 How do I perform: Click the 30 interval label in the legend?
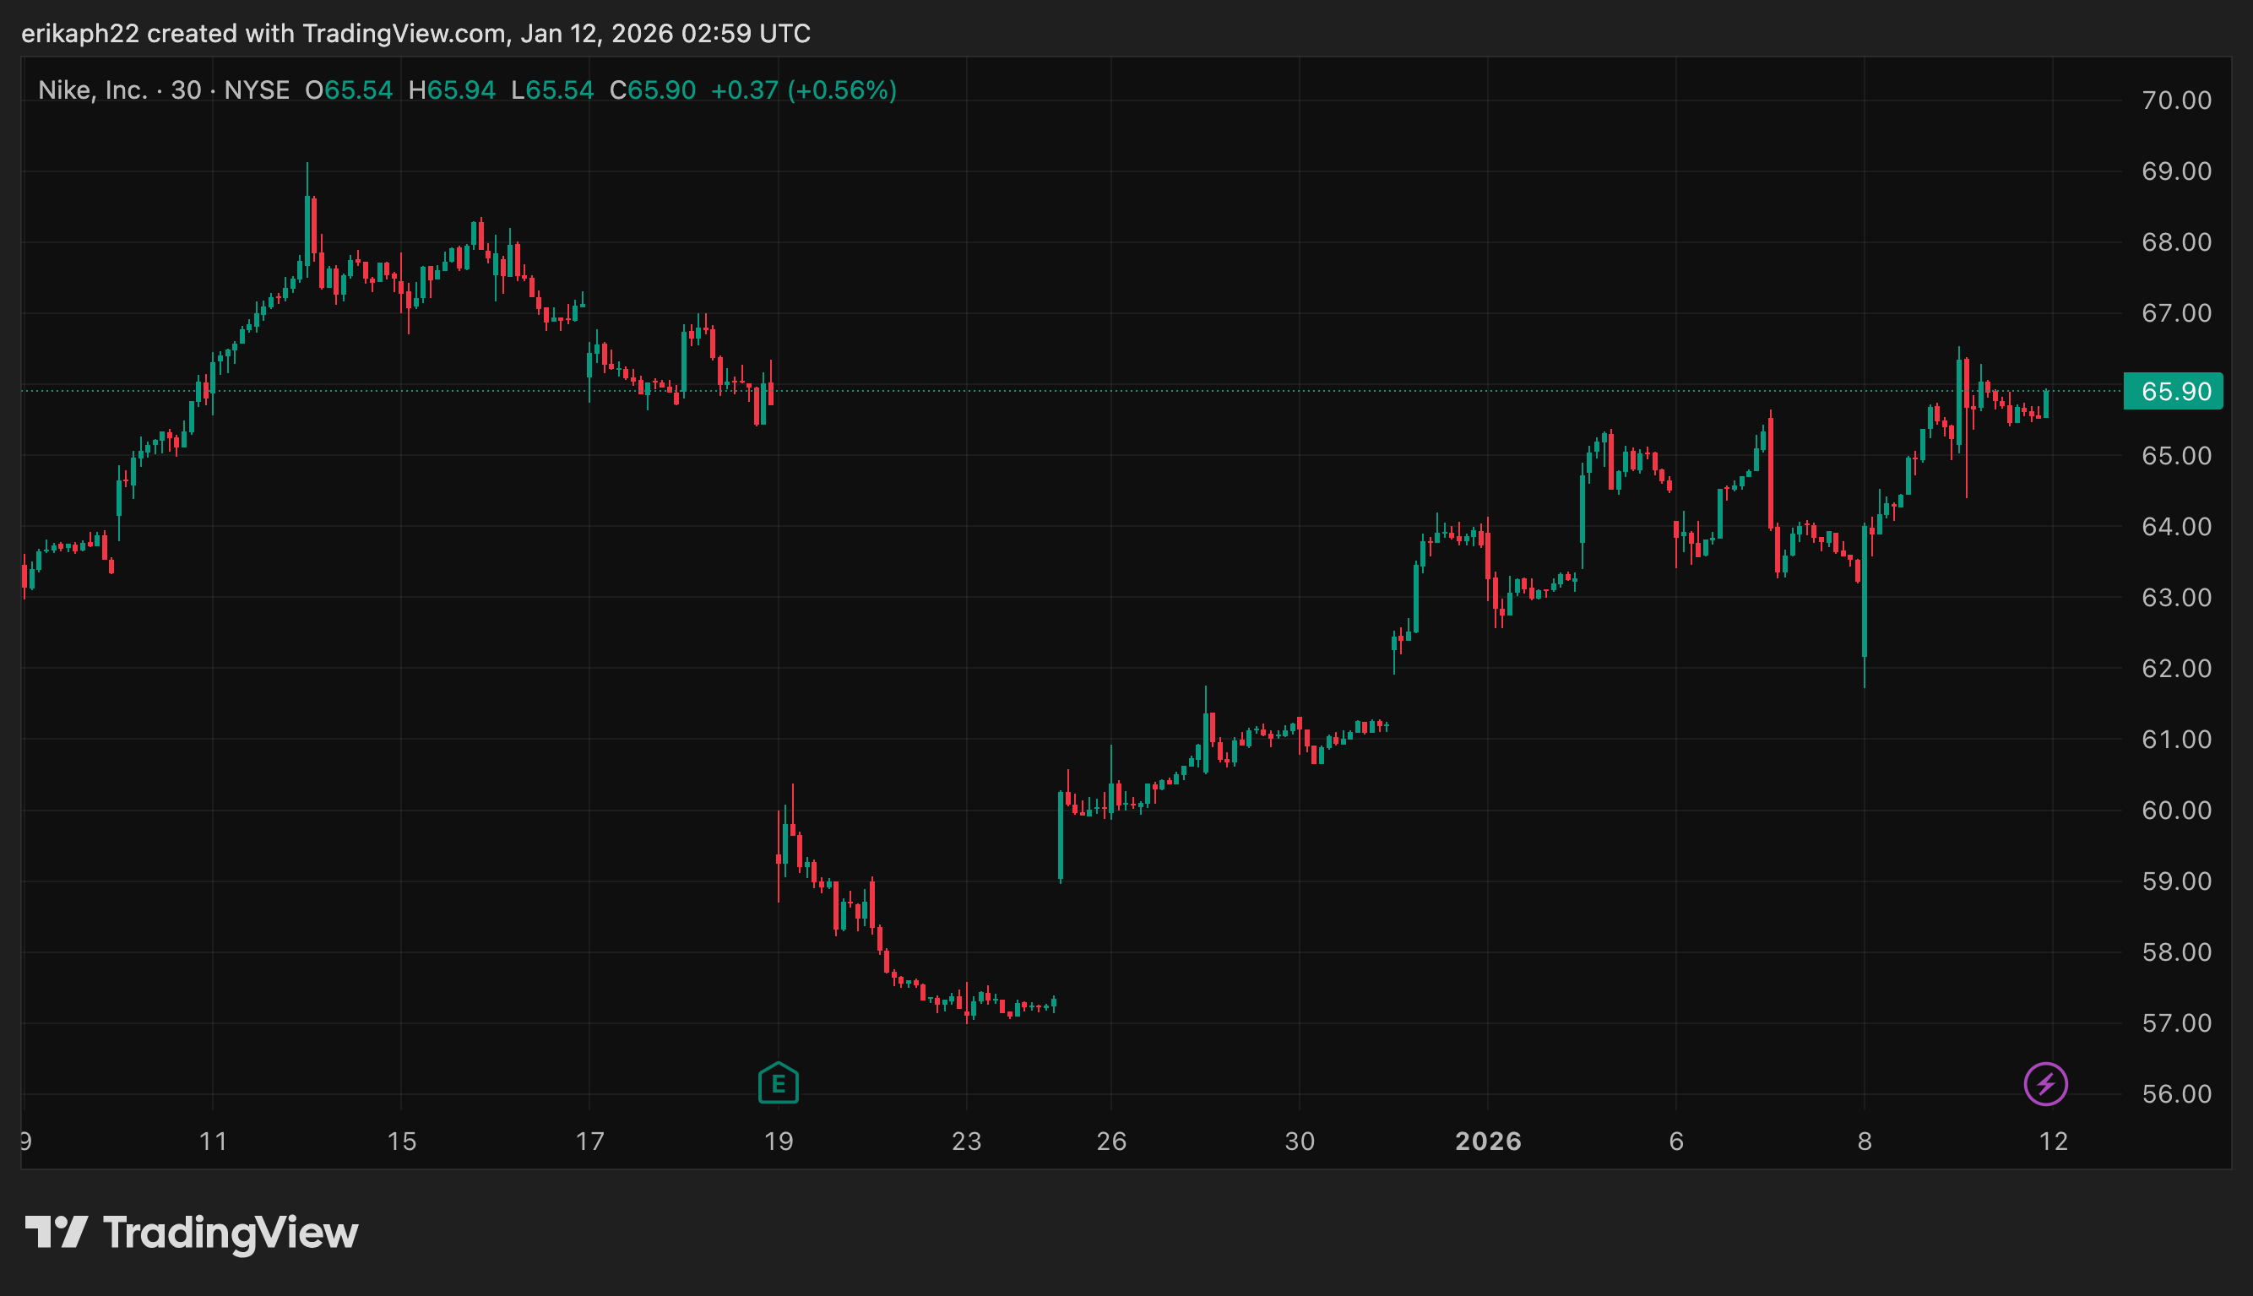(x=185, y=91)
